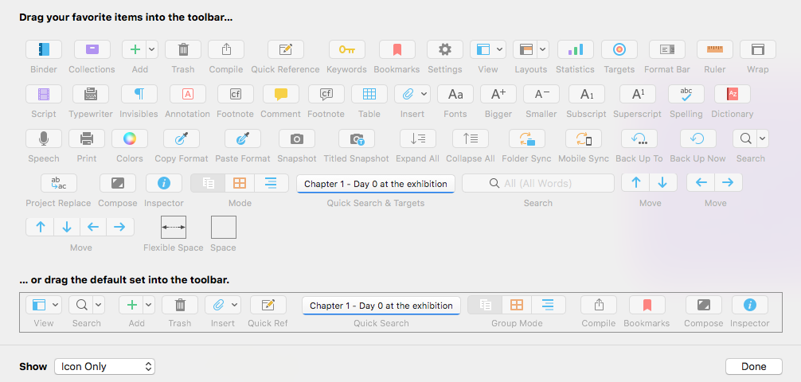
Task: Toggle corkboard segment in the Mode control
Action: pyautogui.click(x=240, y=183)
